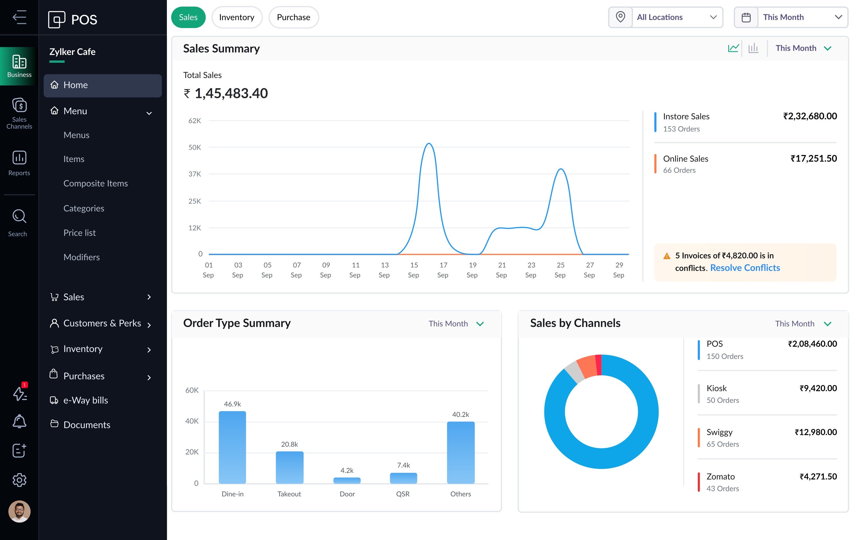Image resolution: width=860 pixels, height=540 pixels.
Task: Click the Dine-in bar in order chart
Action: tap(232, 447)
